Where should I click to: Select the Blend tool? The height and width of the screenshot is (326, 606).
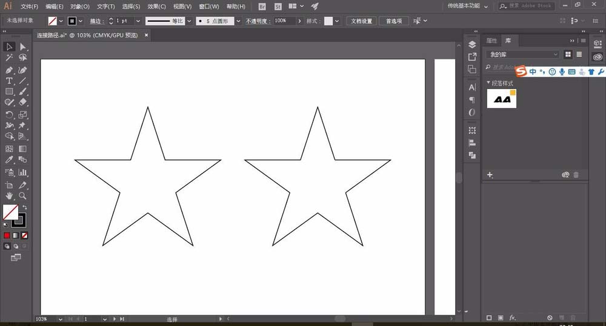pyautogui.click(x=23, y=160)
